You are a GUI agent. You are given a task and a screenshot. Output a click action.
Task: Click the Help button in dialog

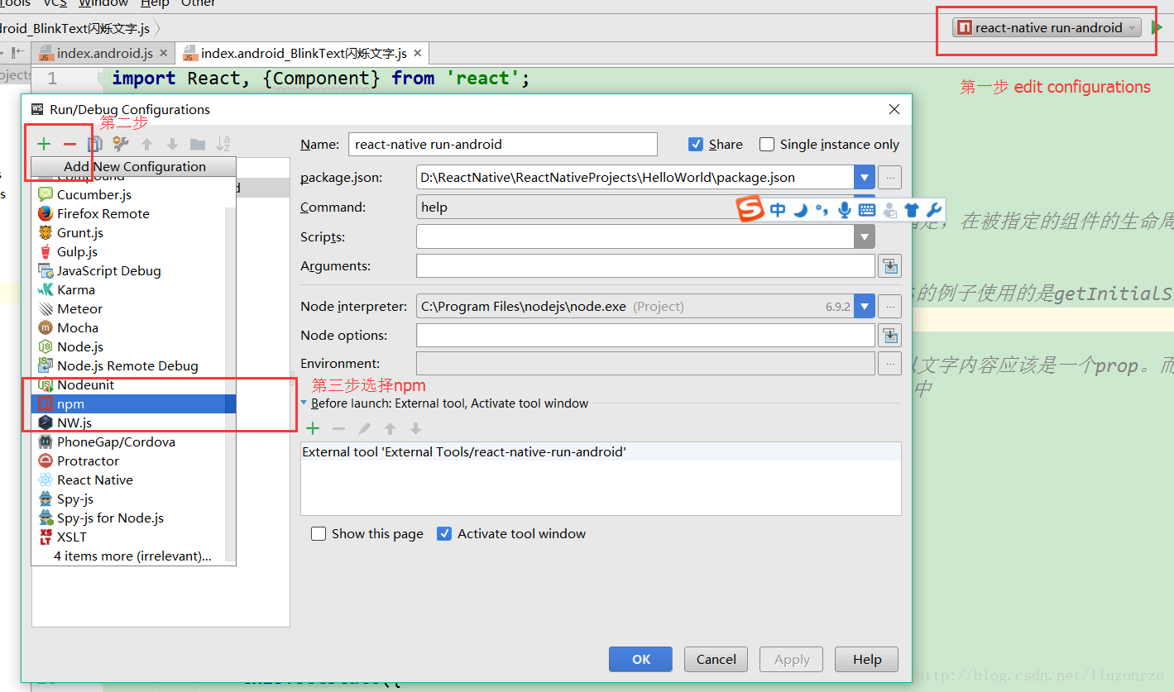coord(867,659)
